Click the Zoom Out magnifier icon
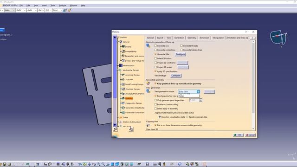Viewport: 297px width, 167px height. (x=103, y=164)
